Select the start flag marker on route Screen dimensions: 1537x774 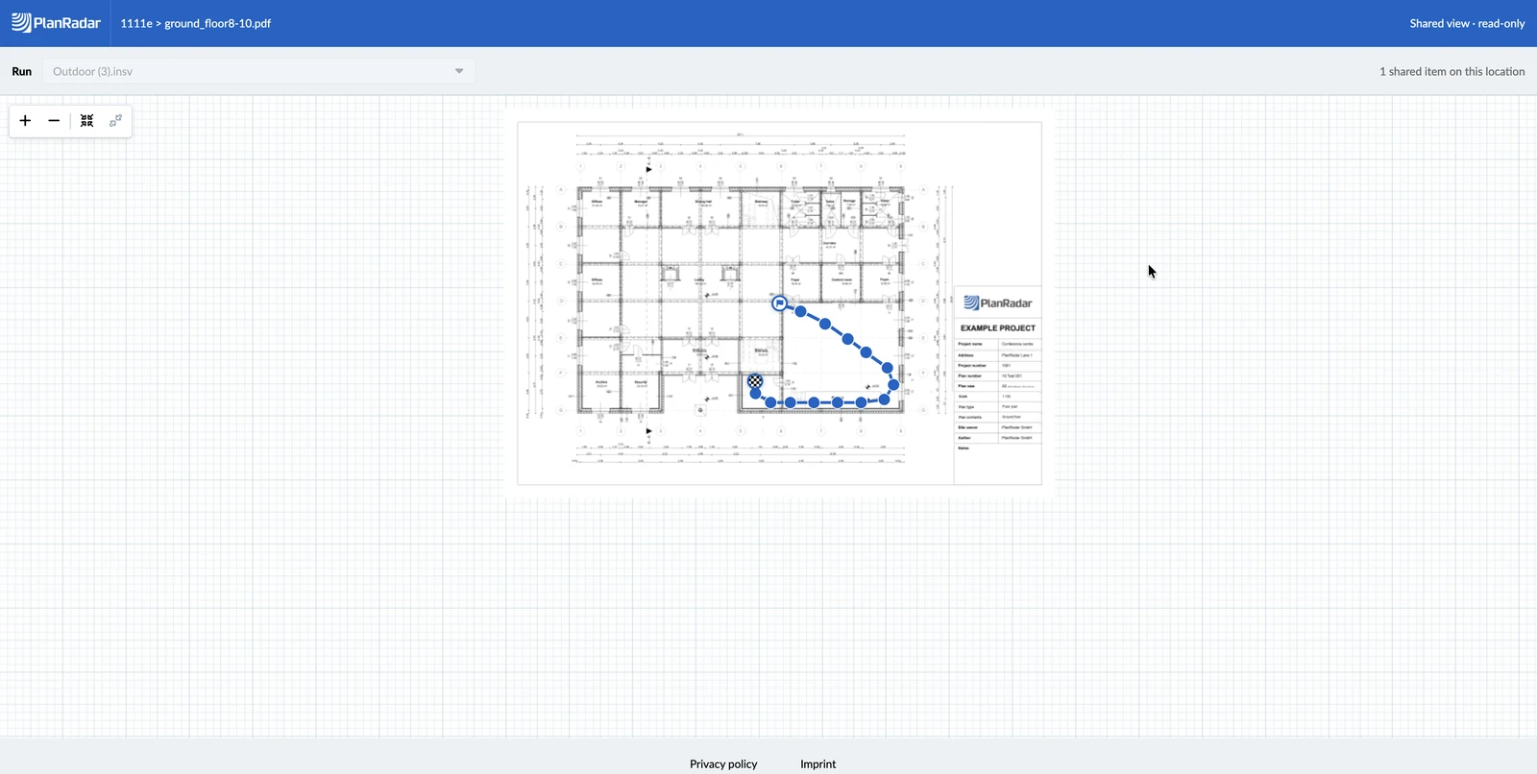coord(779,303)
